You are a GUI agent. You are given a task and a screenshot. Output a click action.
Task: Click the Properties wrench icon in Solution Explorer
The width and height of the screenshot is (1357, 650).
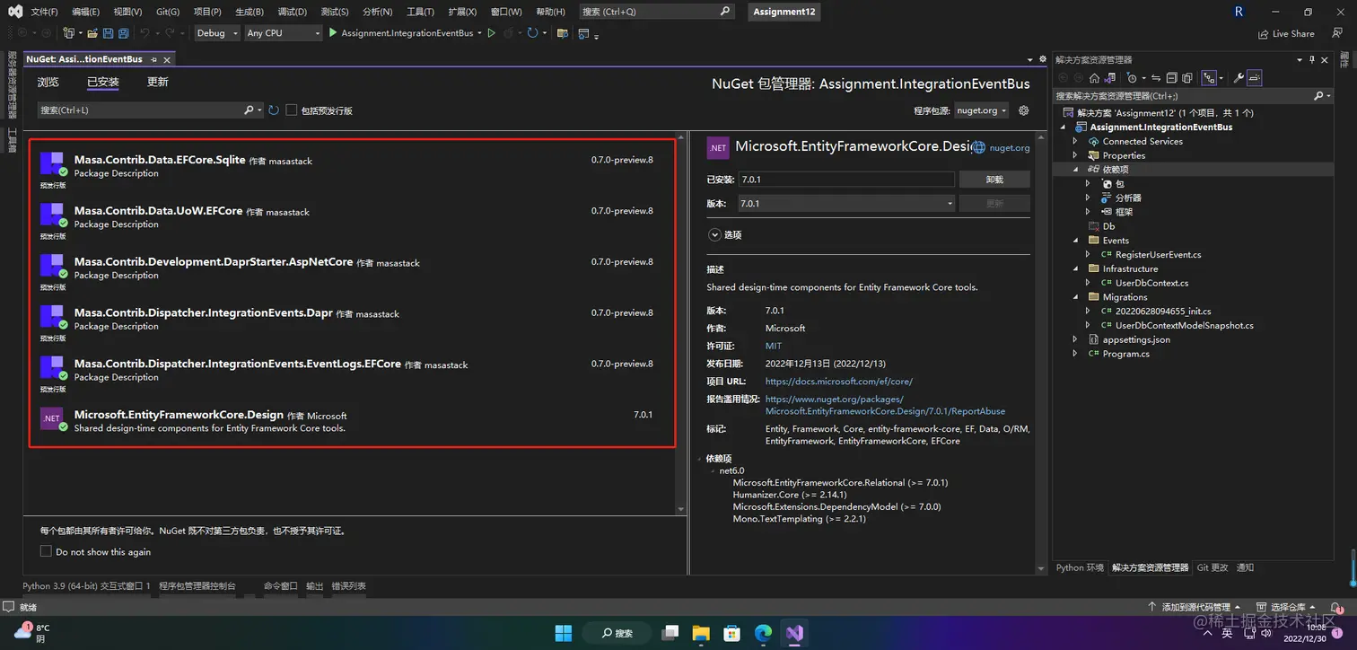pos(1239,78)
